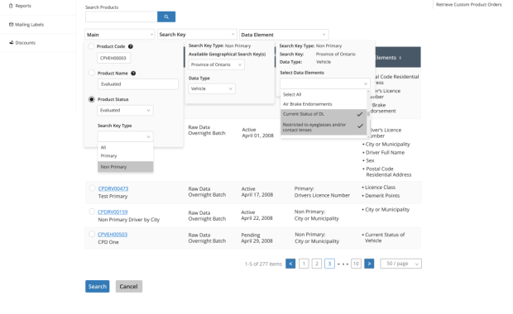This screenshot has width=513, height=314.
Task: Click the 'Licence Class' data element
Action: click(x=380, y=188)
